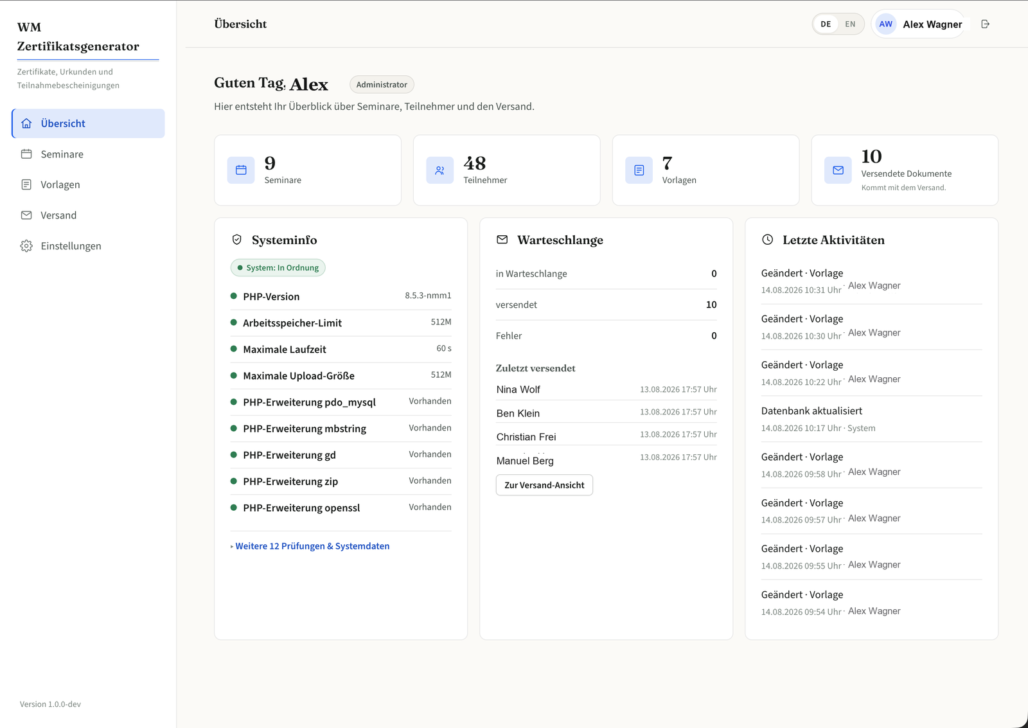The height and width of the screenshot is (728, 1028).
Task: Open the Übersicht navigation item
Action: point(88,123)
